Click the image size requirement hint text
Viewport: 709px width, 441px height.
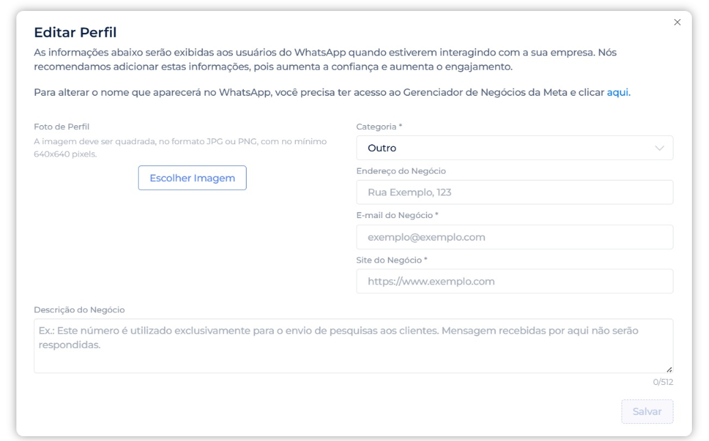pyautogui.click(x=180, y=148)
